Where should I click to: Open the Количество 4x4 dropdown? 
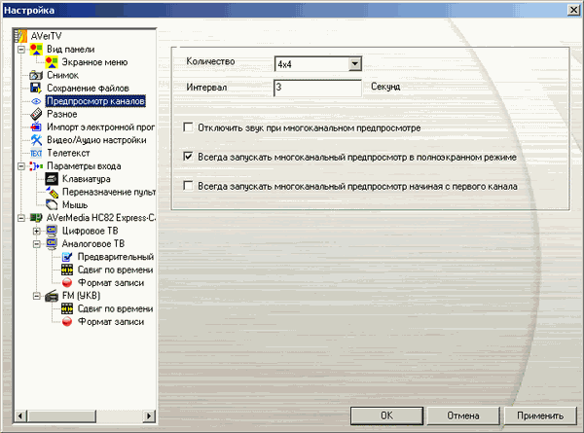[x=354, y=64]
